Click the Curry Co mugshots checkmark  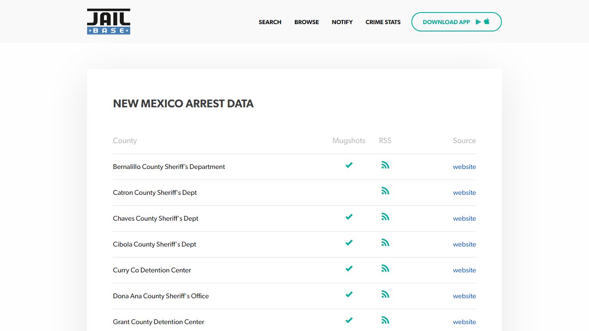[x=349, y=269]
